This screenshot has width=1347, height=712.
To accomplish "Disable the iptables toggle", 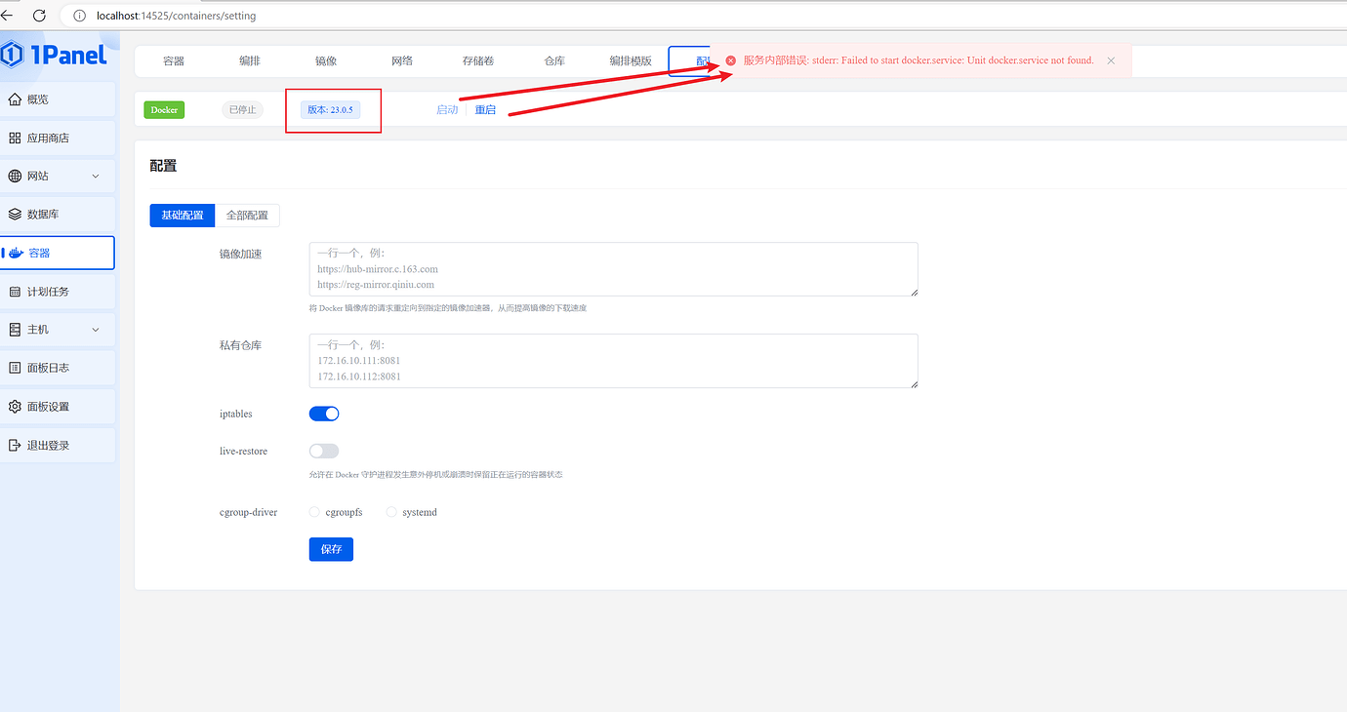I will point(323,413).
